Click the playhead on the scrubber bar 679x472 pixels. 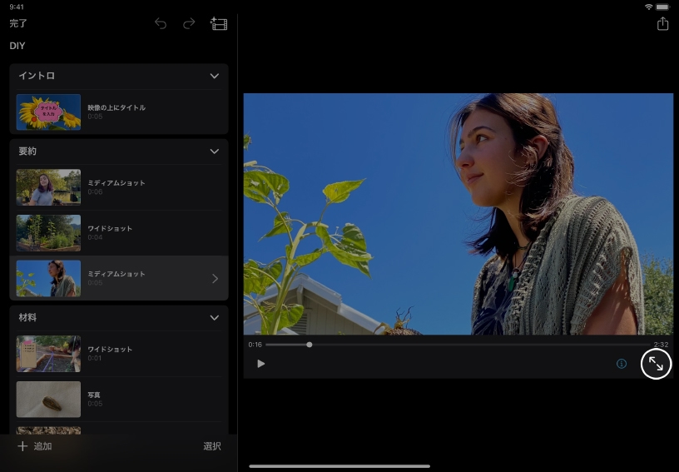[x=310, y=345]
